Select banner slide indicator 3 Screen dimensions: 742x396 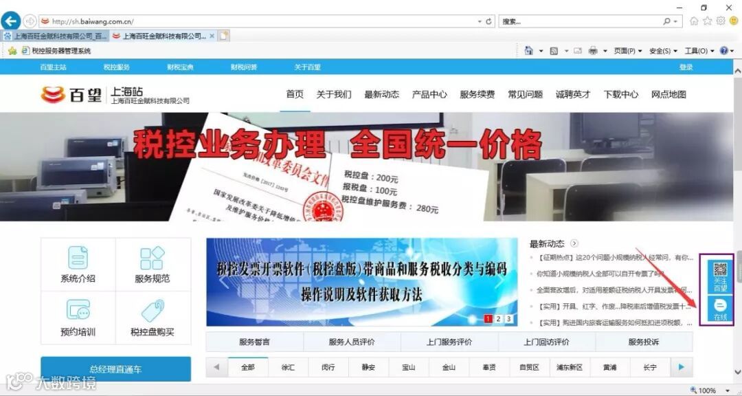point(508,319)
